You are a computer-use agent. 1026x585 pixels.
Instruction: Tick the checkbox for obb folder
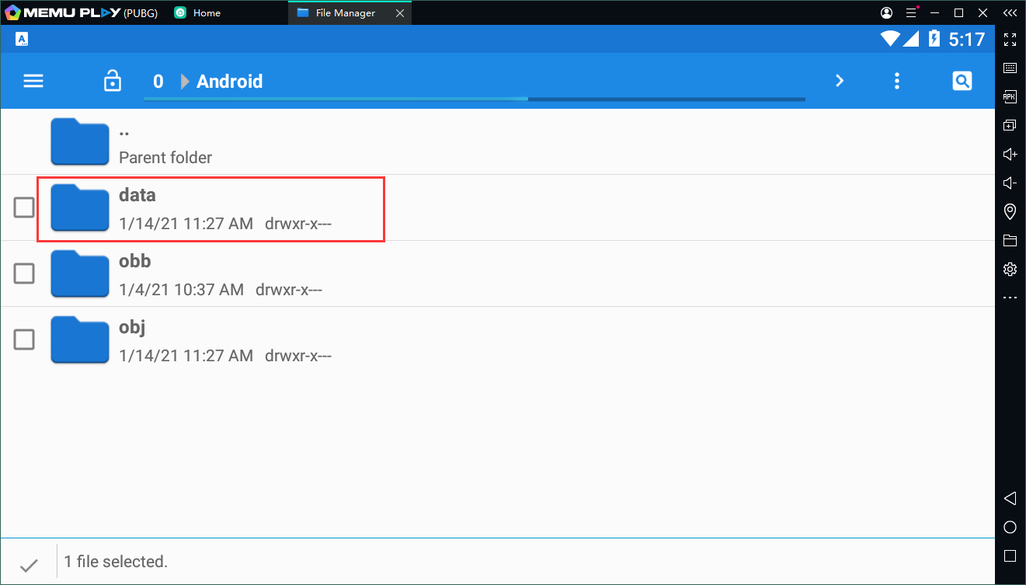point(24,273)
